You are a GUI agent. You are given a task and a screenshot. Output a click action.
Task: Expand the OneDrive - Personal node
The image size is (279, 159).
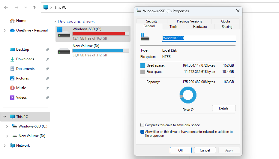[x=4, y=30]
